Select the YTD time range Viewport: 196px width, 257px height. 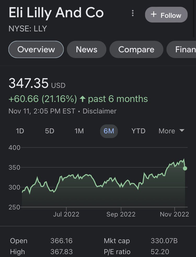click(x=138, y=131)
